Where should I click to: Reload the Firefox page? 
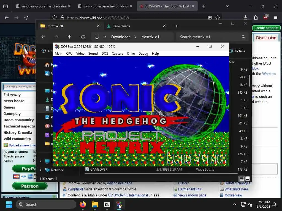tap(26, 18)
